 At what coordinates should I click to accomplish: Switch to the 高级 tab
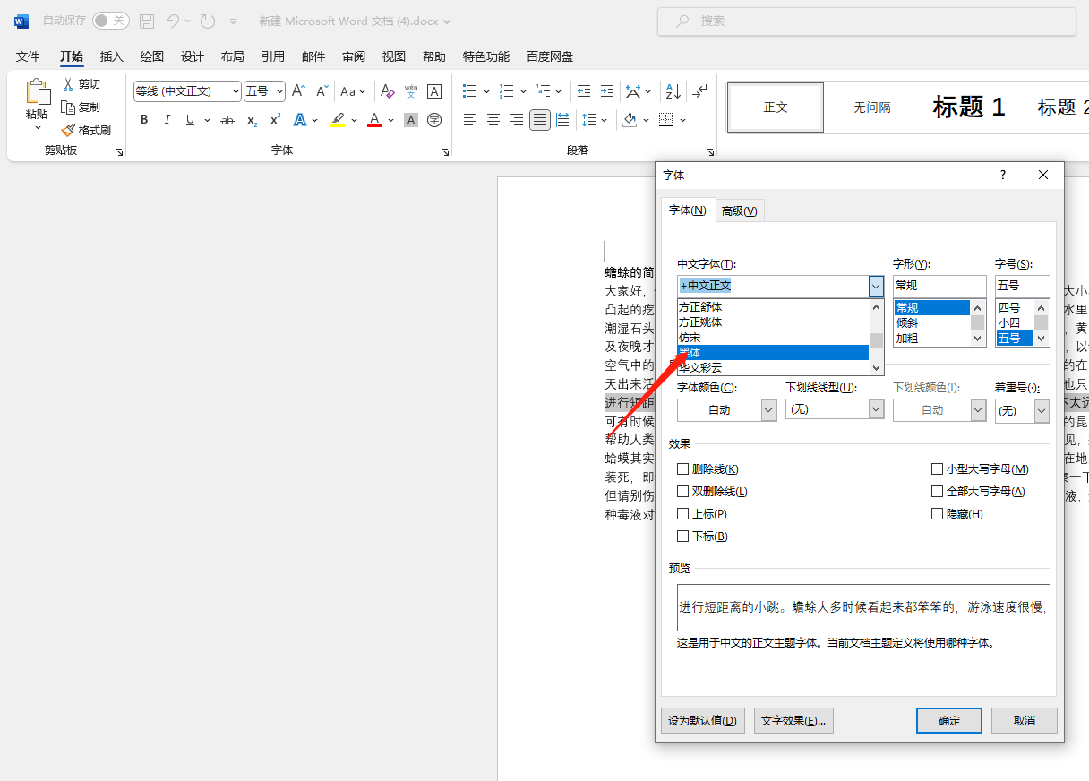pyautogui.click(x=740, y=210)
